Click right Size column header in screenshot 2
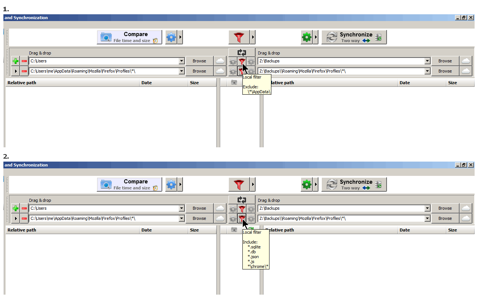Viewport: 478px width, 298px height. [460, 230]
